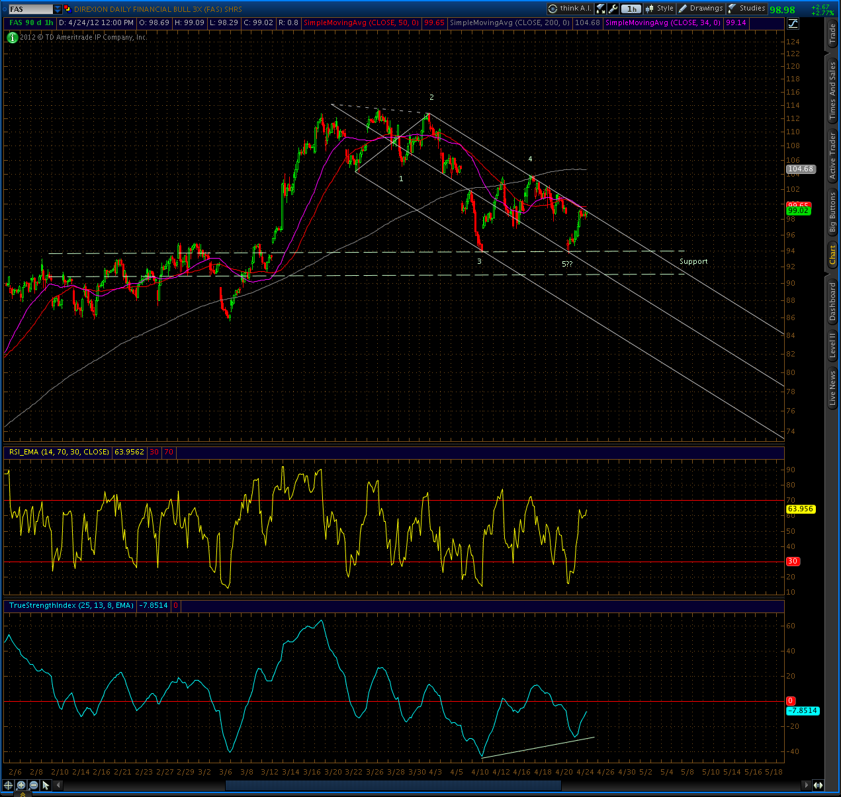Select the crosshair pan tool
The height and width of the screenshot is (797, 841).
point(8,785)
